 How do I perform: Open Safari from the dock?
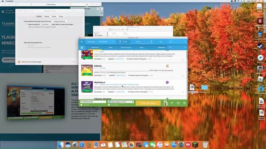[x=82, y=145]
